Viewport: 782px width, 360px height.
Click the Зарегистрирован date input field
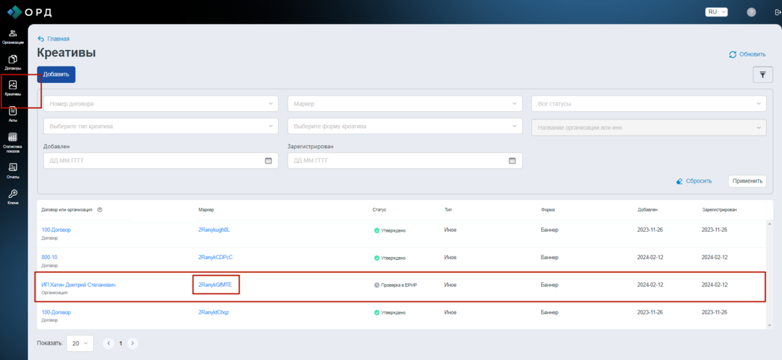(399, 161)
